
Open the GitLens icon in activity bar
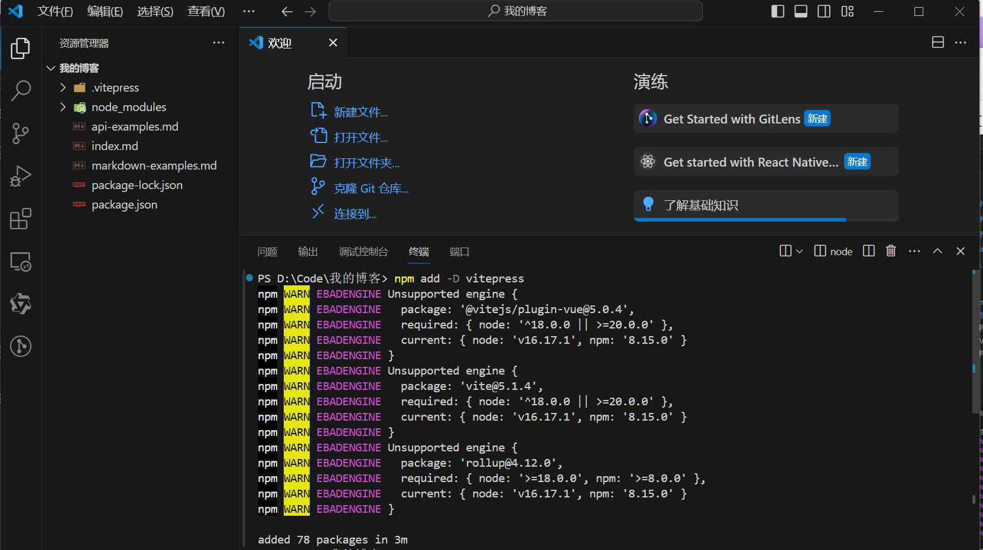coord(21,346)
